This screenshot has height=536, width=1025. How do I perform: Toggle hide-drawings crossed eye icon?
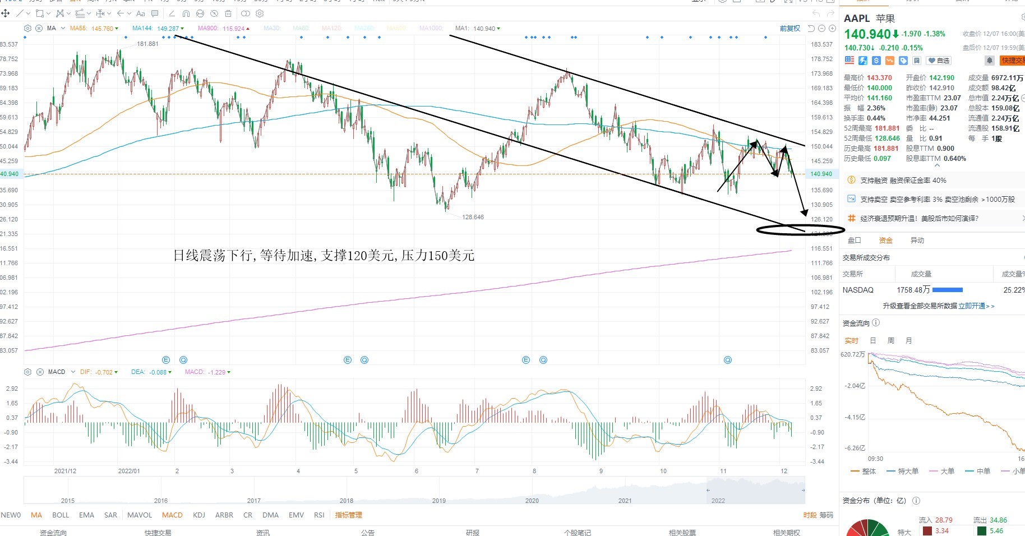[x=214, y=13]
